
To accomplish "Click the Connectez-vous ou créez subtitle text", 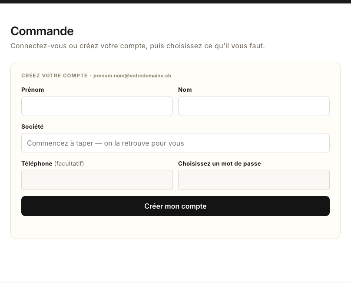I will point(137,46).
